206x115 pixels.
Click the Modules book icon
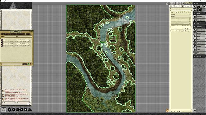point(195,17)
